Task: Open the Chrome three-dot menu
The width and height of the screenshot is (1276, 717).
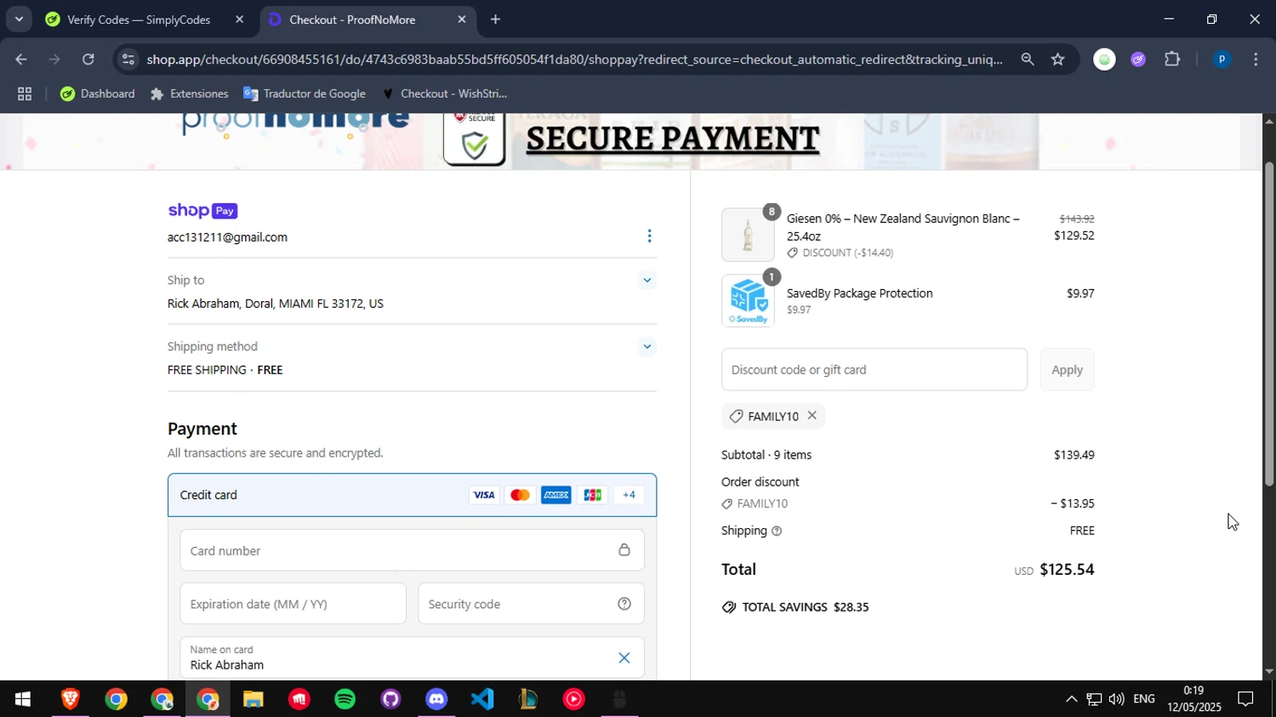Action: pos(1256,60)
